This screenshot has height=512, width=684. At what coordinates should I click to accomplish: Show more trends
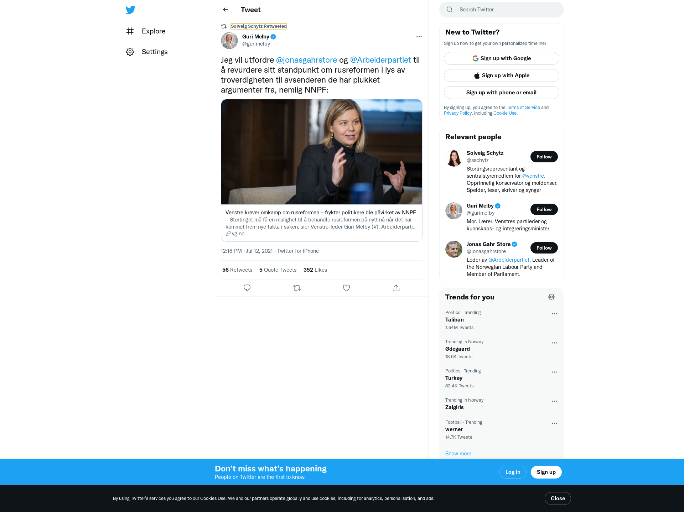tap(458, 454)
